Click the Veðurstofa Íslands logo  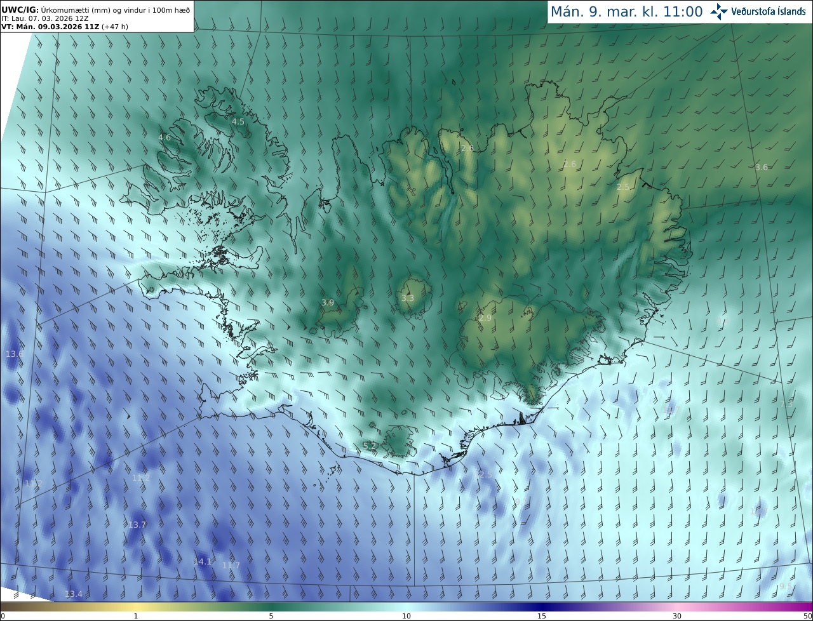pyautogui.click(x=758, y=11)
